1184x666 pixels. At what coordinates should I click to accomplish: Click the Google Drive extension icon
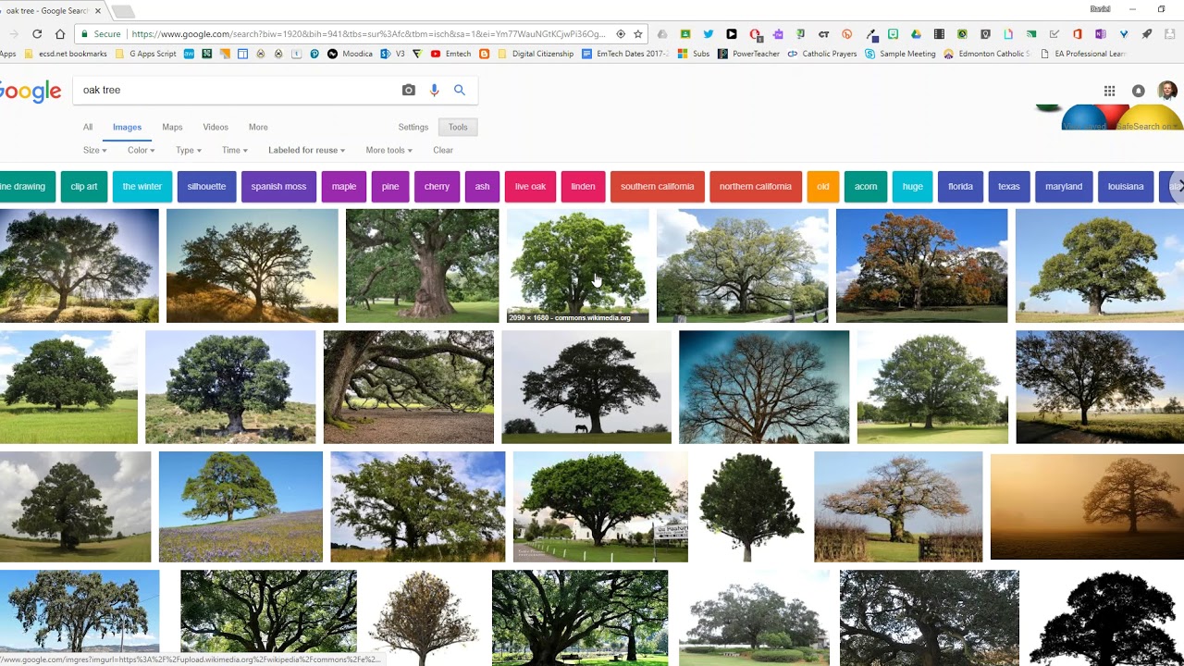[916, 34]
